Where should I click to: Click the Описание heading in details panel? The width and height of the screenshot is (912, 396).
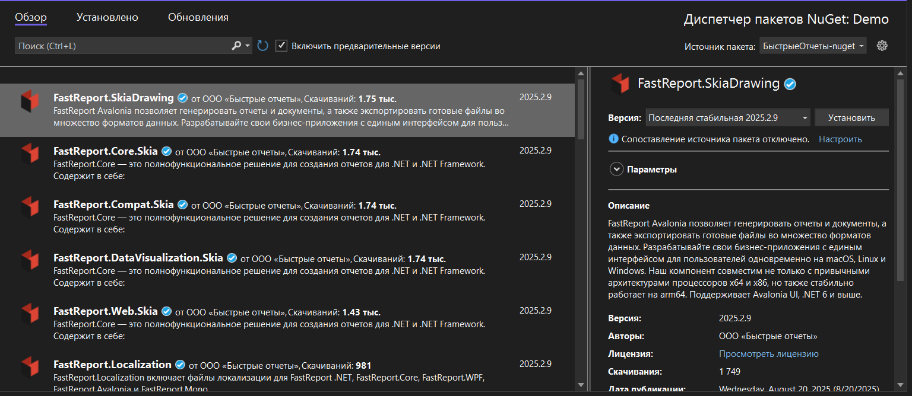pos(629,206)
